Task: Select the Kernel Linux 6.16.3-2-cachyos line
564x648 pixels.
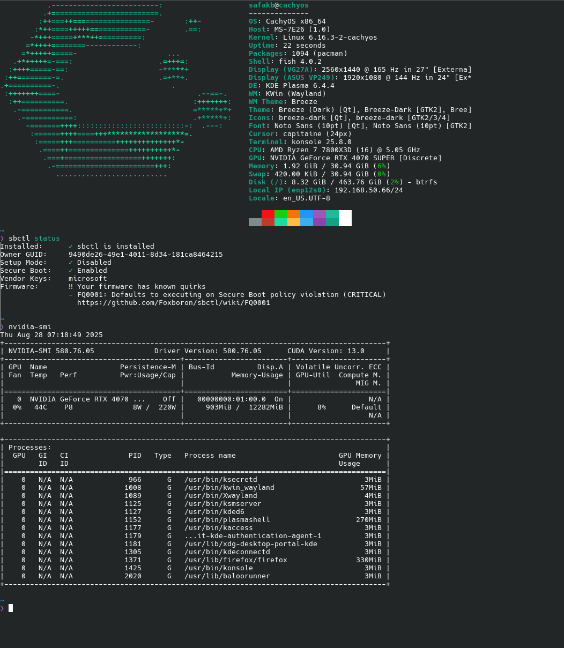Action: (x=313, y=38)
